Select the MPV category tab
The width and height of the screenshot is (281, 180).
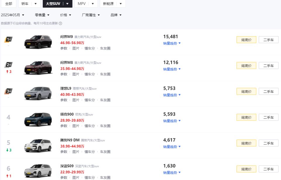pyautogui.click(x=82, y=4)
